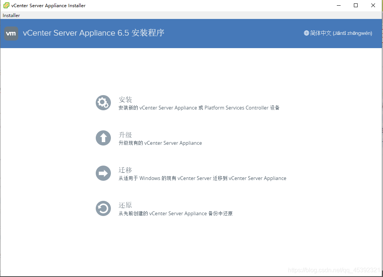Click the globe icon beside 简体中文
Image resolution: width=383 pixels, height=277 pixels.
tap(306, 33)
